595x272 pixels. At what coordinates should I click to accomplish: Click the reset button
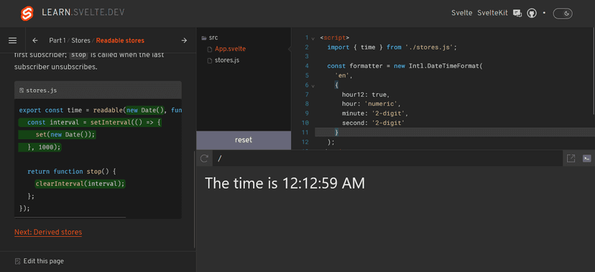pyautogui.click(x=244, y=140)
